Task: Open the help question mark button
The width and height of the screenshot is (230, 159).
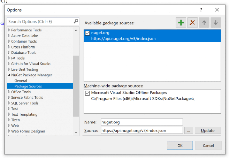Action: pos(201,10)
